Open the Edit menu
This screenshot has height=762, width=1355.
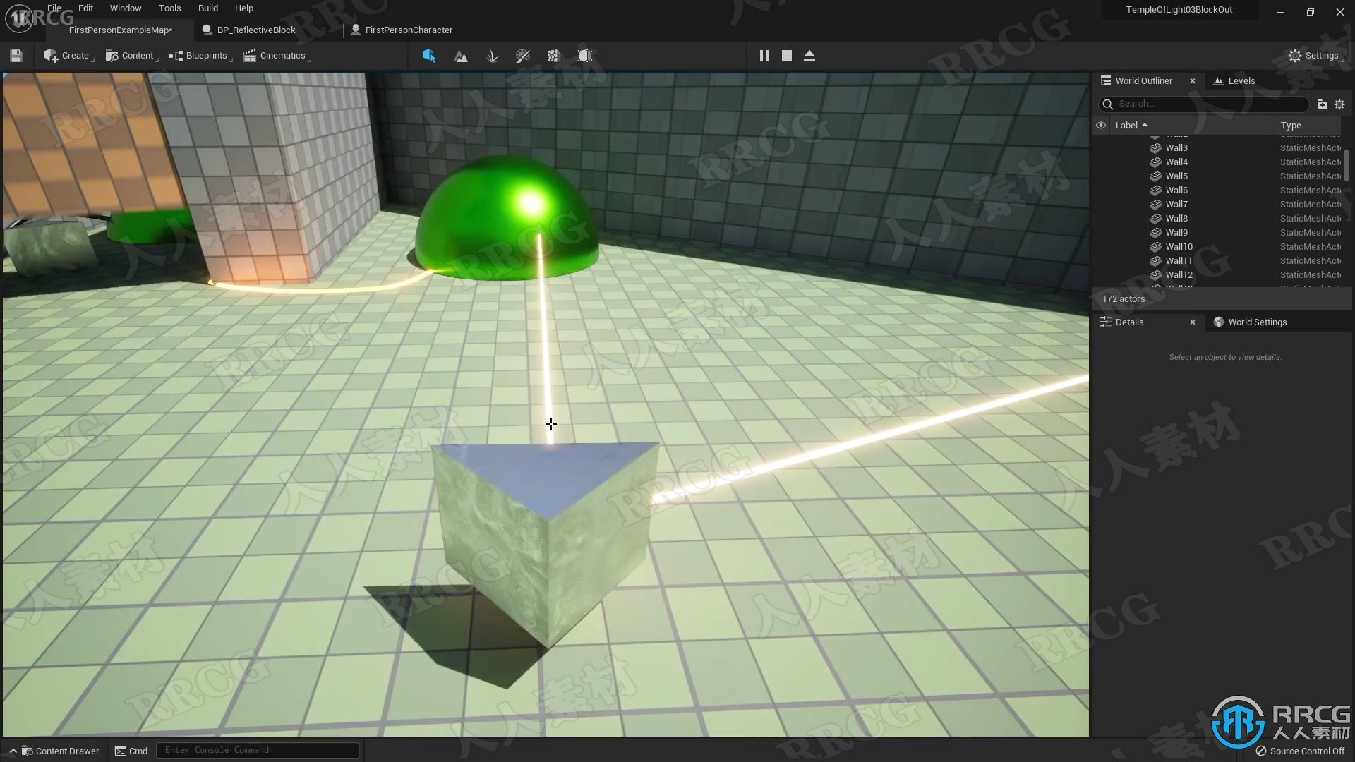click(x=85, y=8)
